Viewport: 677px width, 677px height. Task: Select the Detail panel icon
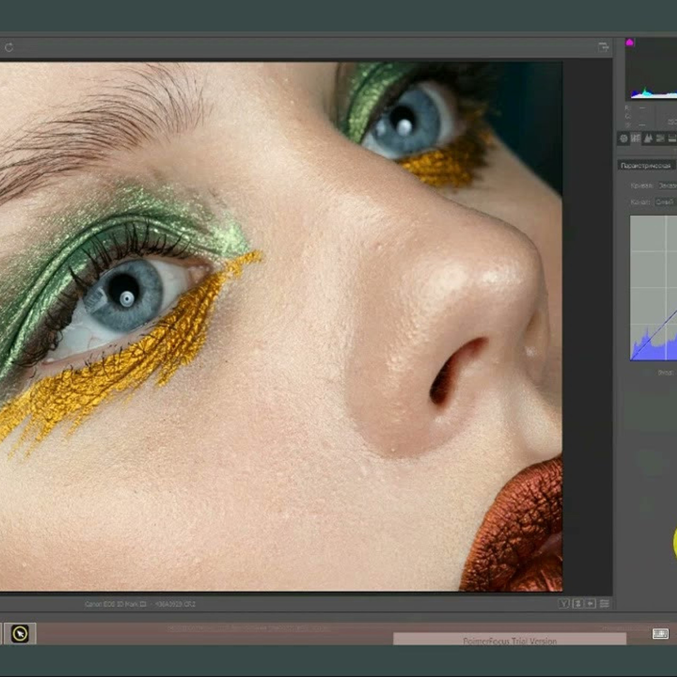click(648, 139)
